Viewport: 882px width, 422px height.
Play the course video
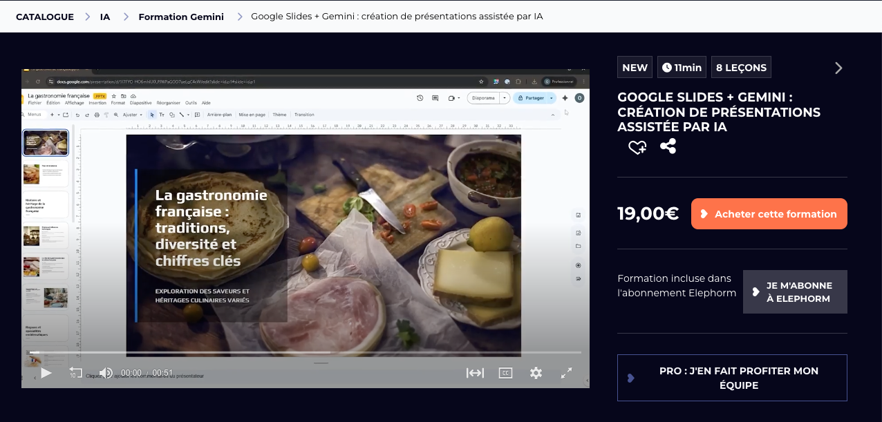point(46,373)
